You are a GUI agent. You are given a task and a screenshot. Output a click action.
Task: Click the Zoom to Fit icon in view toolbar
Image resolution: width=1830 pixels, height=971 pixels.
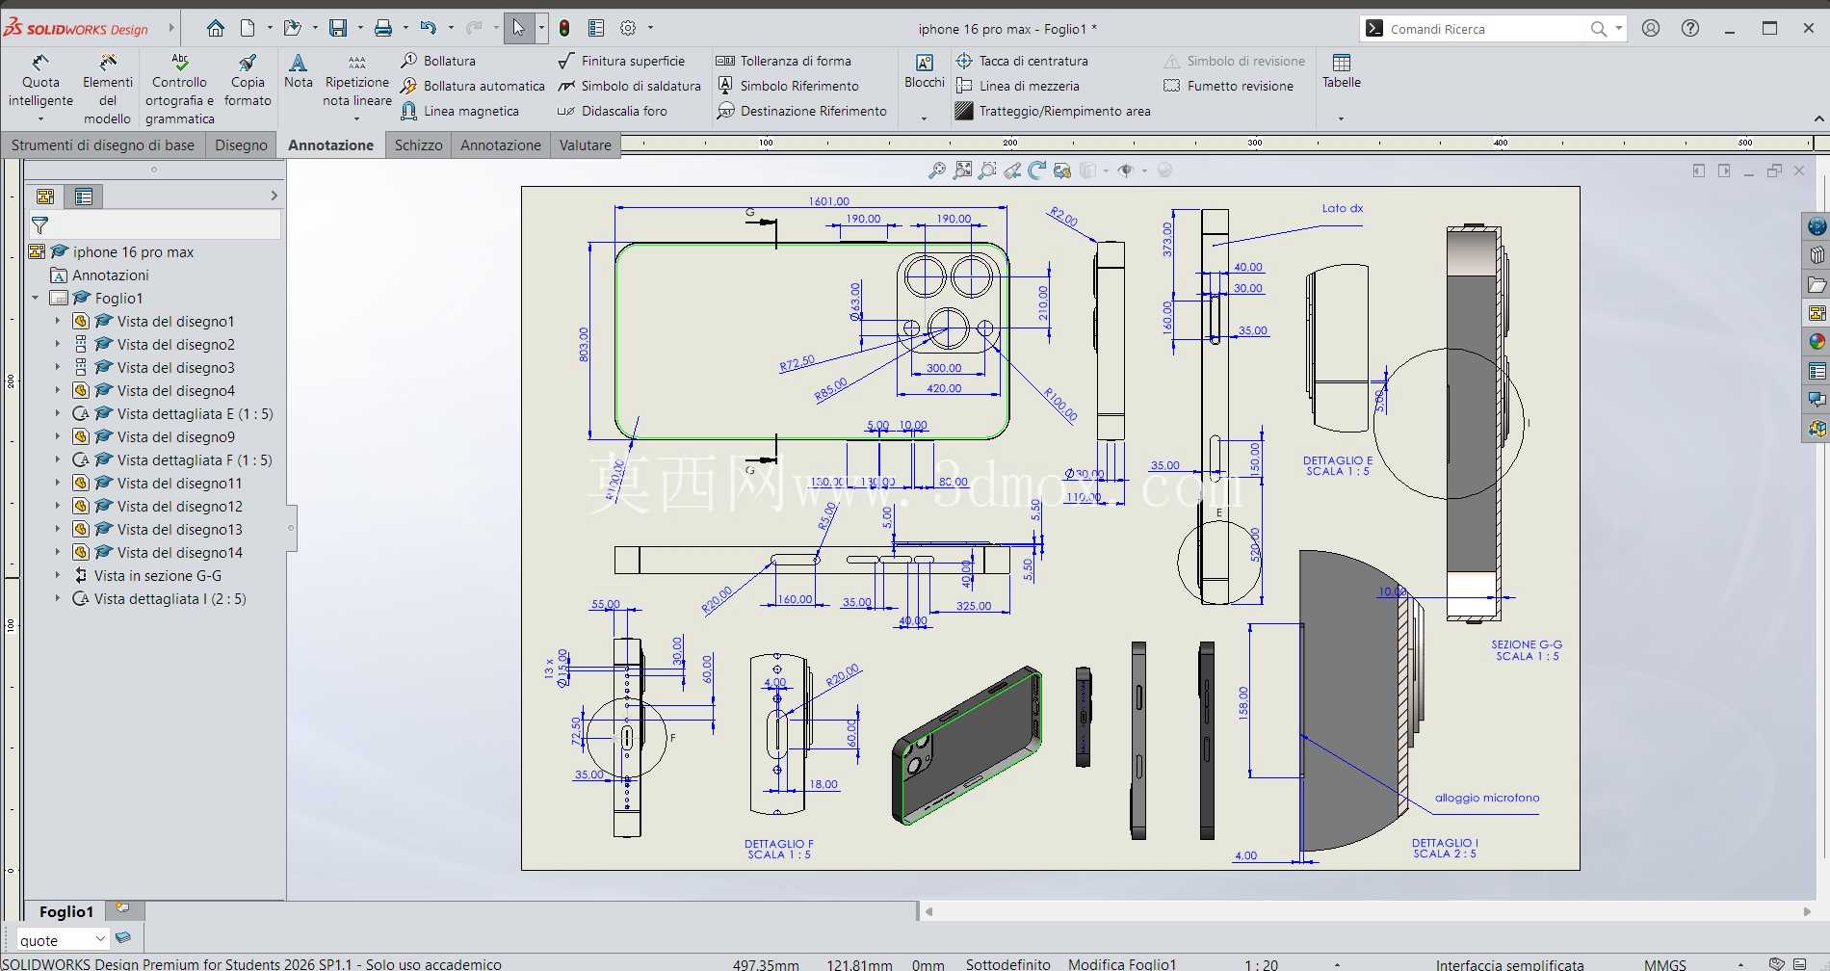[x=962, y=171]
